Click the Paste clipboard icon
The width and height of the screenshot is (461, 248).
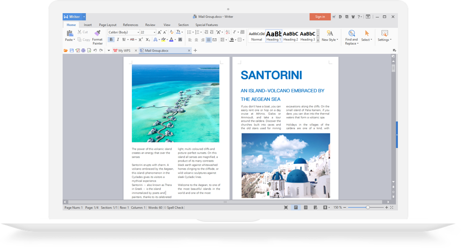[70, 34]
